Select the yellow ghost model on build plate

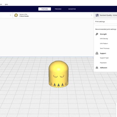(x=58, y=74)
